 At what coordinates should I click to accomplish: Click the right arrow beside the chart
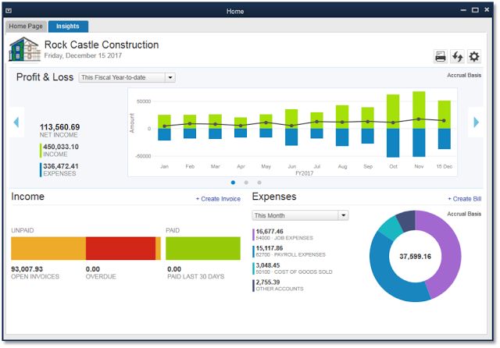pos(475,122)
